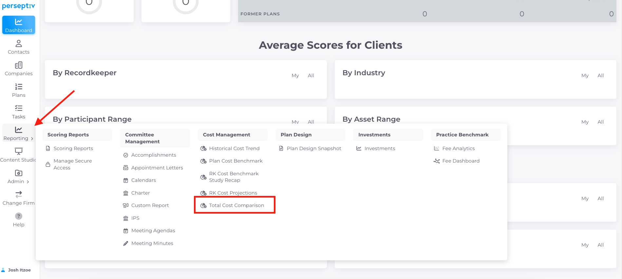Viewport: 622px width, 279px height.
Task: Click the Average Scores for Clients heading
Action: [x=330, y=45]
